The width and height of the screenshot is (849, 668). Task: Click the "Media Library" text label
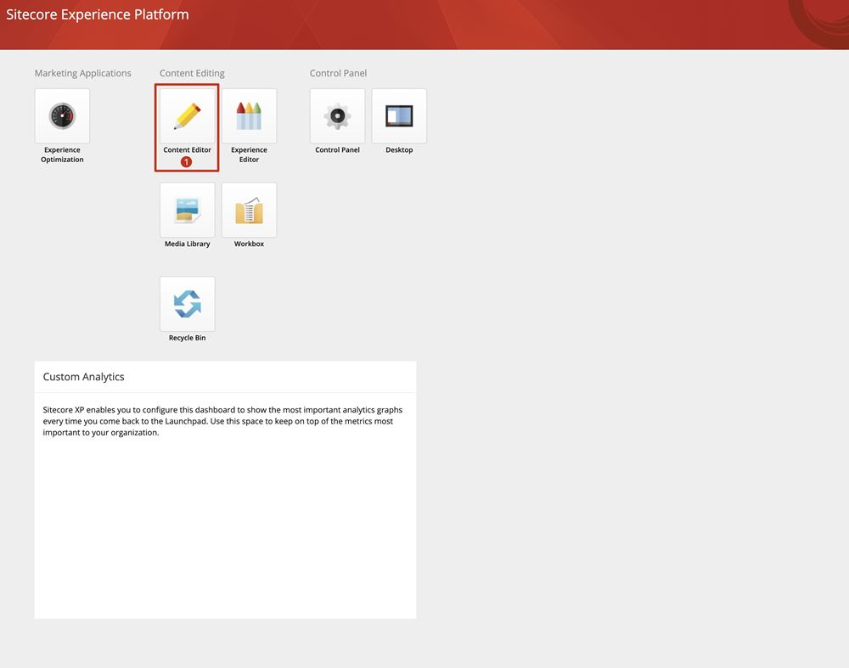pos(187,244)
